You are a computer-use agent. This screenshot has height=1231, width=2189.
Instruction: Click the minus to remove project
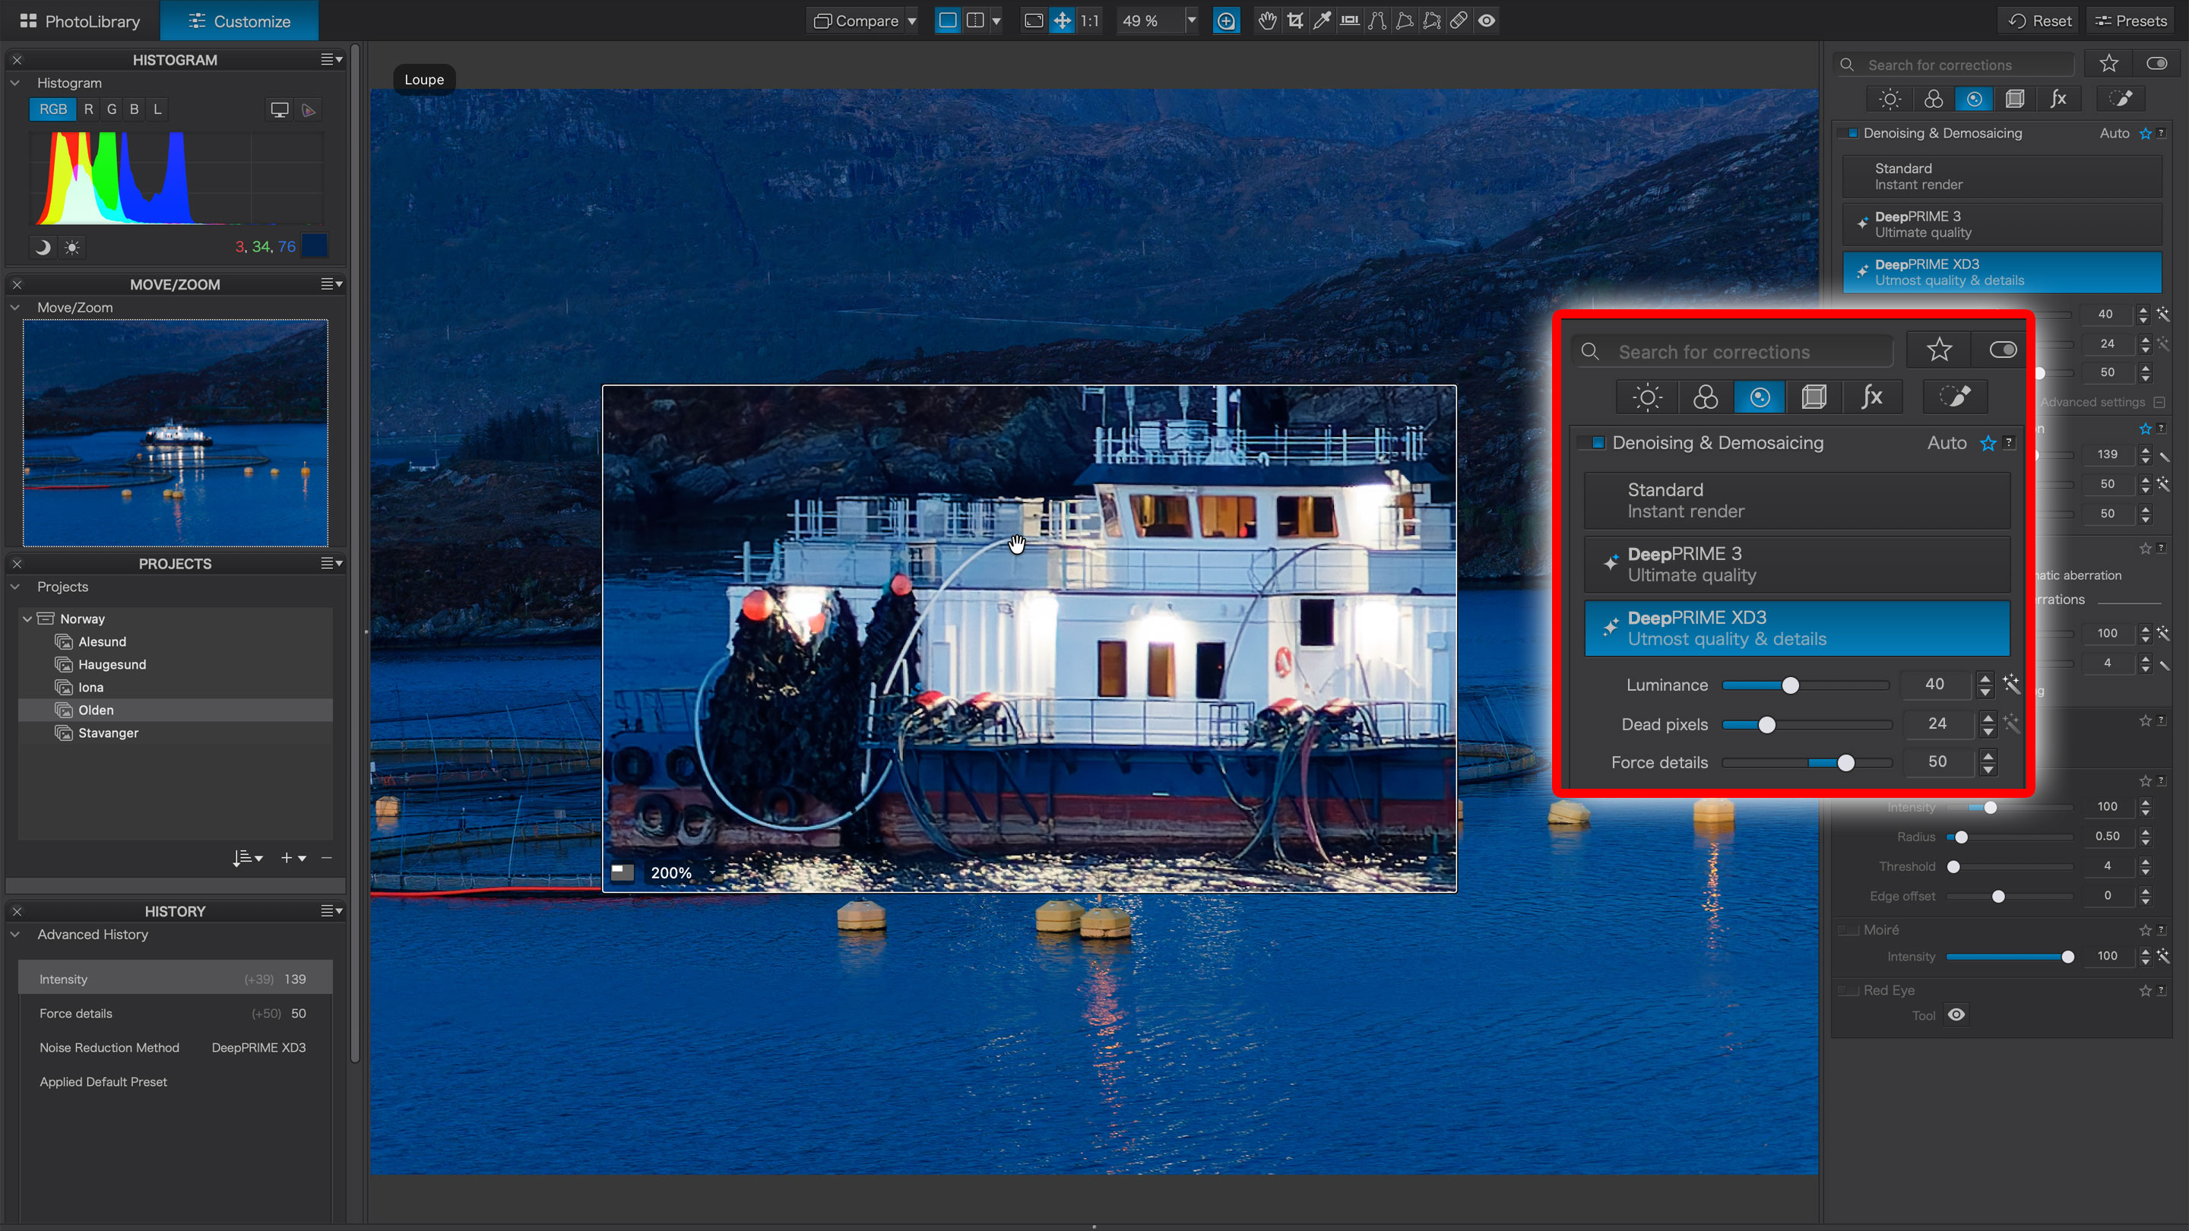click(x=326, y=858)
